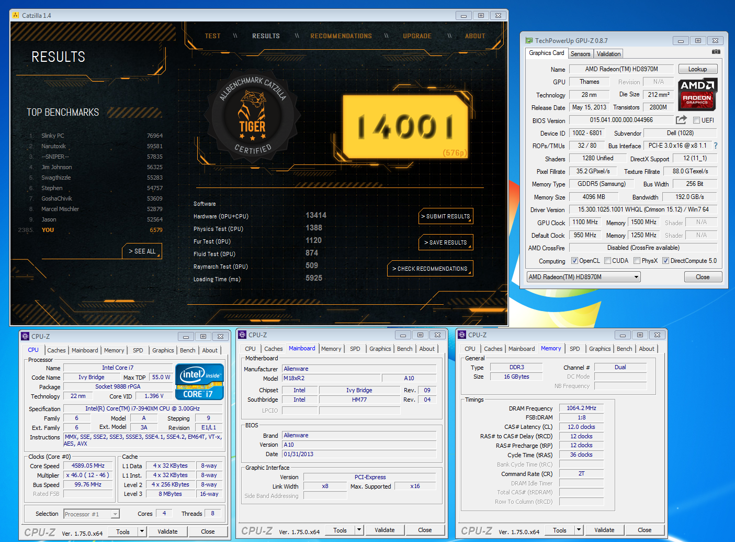The image size is (735, 542).
Task: Switch to the Sensors tab in GPU-Z
Action: coord(580,54)
